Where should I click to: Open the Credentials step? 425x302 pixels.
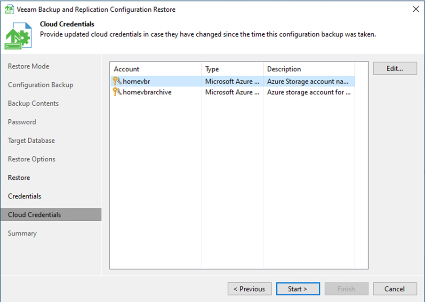24,196
